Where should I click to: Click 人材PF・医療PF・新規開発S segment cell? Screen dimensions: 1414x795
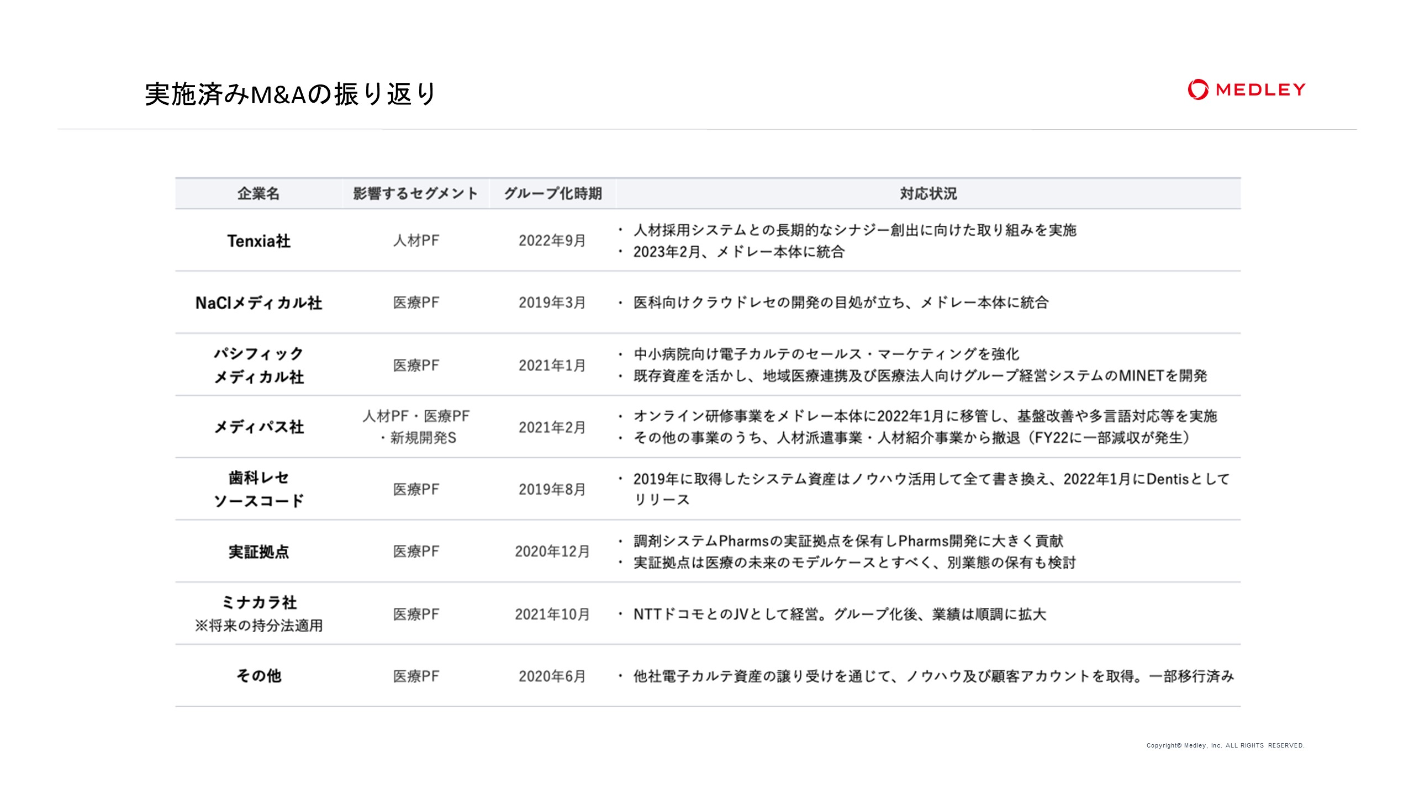click(x=416, y=427)
